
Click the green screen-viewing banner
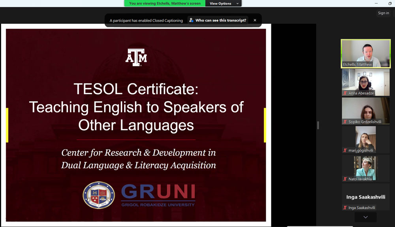[x=165, y=4]
